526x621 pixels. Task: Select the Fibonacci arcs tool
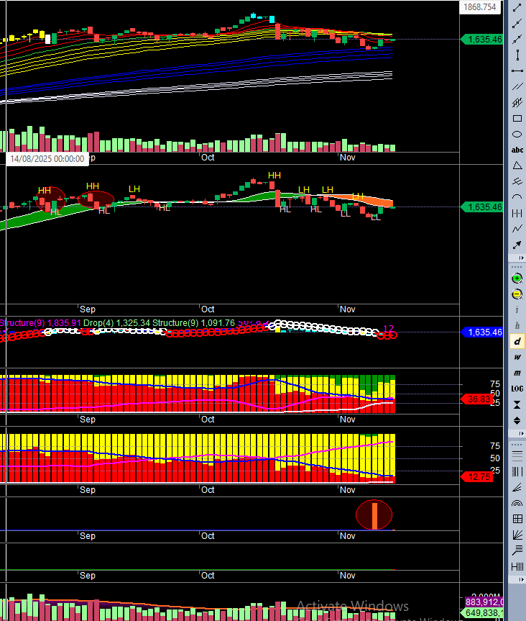(x=517, y=504)
